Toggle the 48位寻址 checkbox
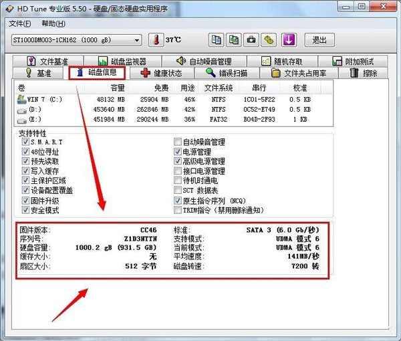 25,151
